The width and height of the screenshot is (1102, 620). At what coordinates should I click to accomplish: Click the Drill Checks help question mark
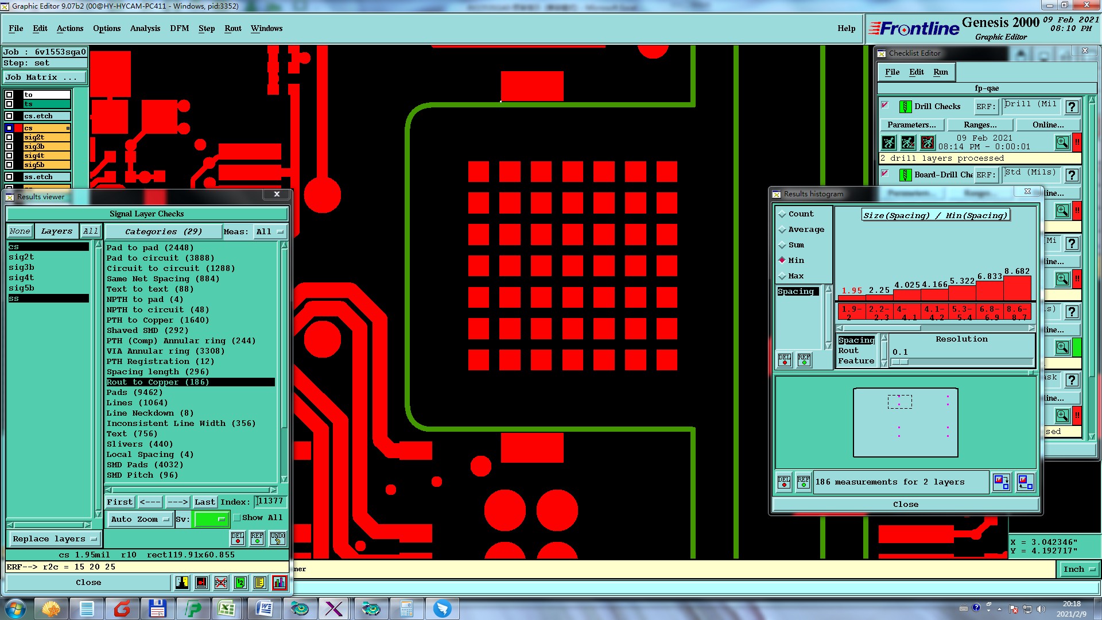click(1071, 107)
